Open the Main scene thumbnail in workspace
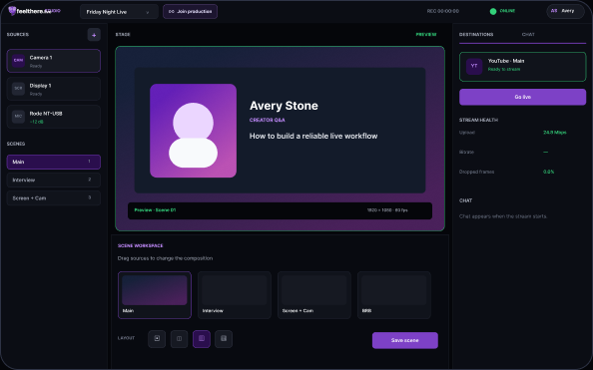The height and width of the screenshot is (370, 593). click(155, 295)
